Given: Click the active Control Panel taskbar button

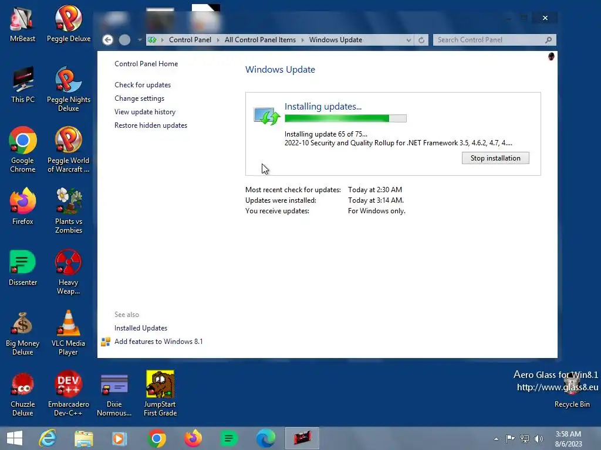Looking at the screenshot, I should click(302, 438).
